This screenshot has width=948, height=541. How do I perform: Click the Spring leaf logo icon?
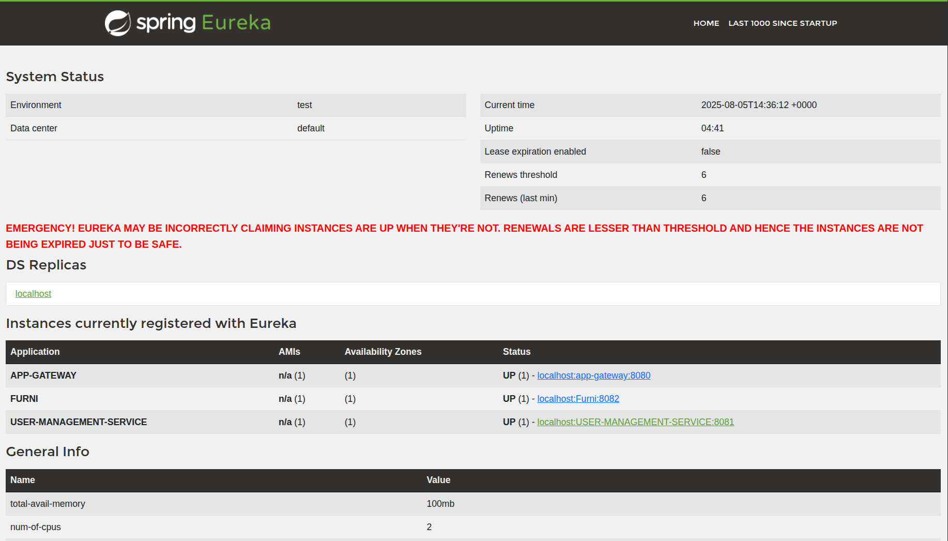coord(118,23)
